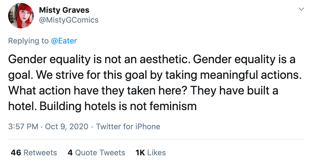Click the word 'iPhone' in the source

148,126
